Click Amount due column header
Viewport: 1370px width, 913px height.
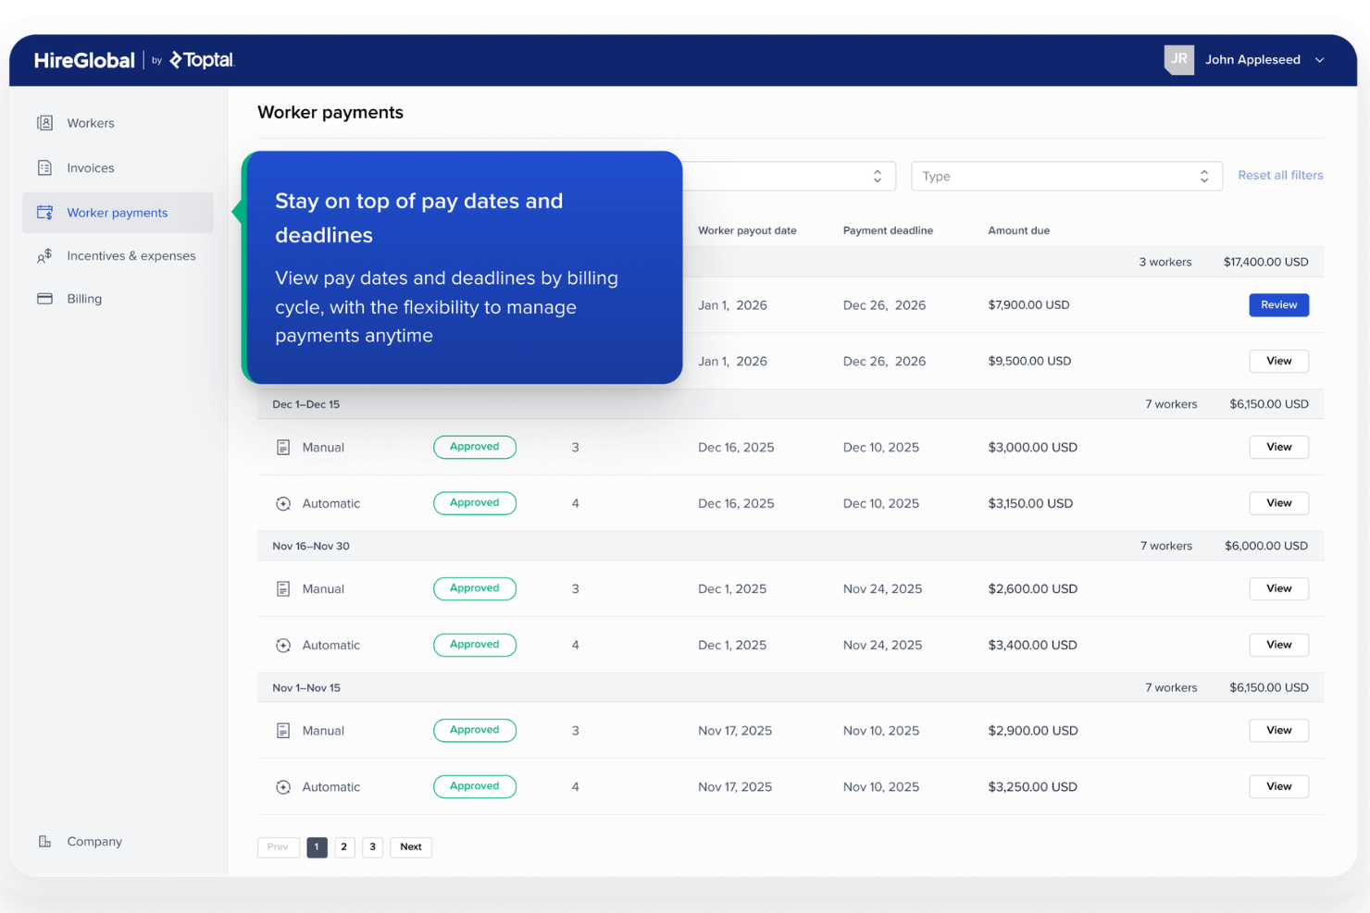1018,230
